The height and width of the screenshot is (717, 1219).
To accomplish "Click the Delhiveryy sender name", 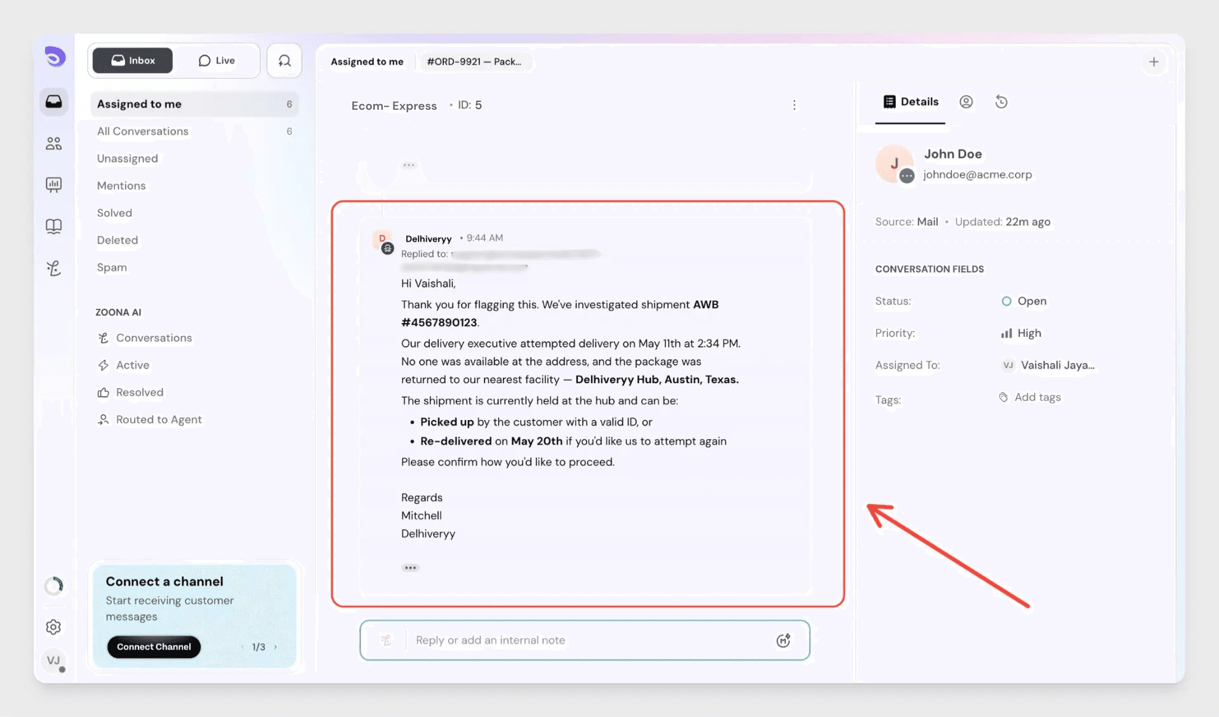I will (429, 239).
